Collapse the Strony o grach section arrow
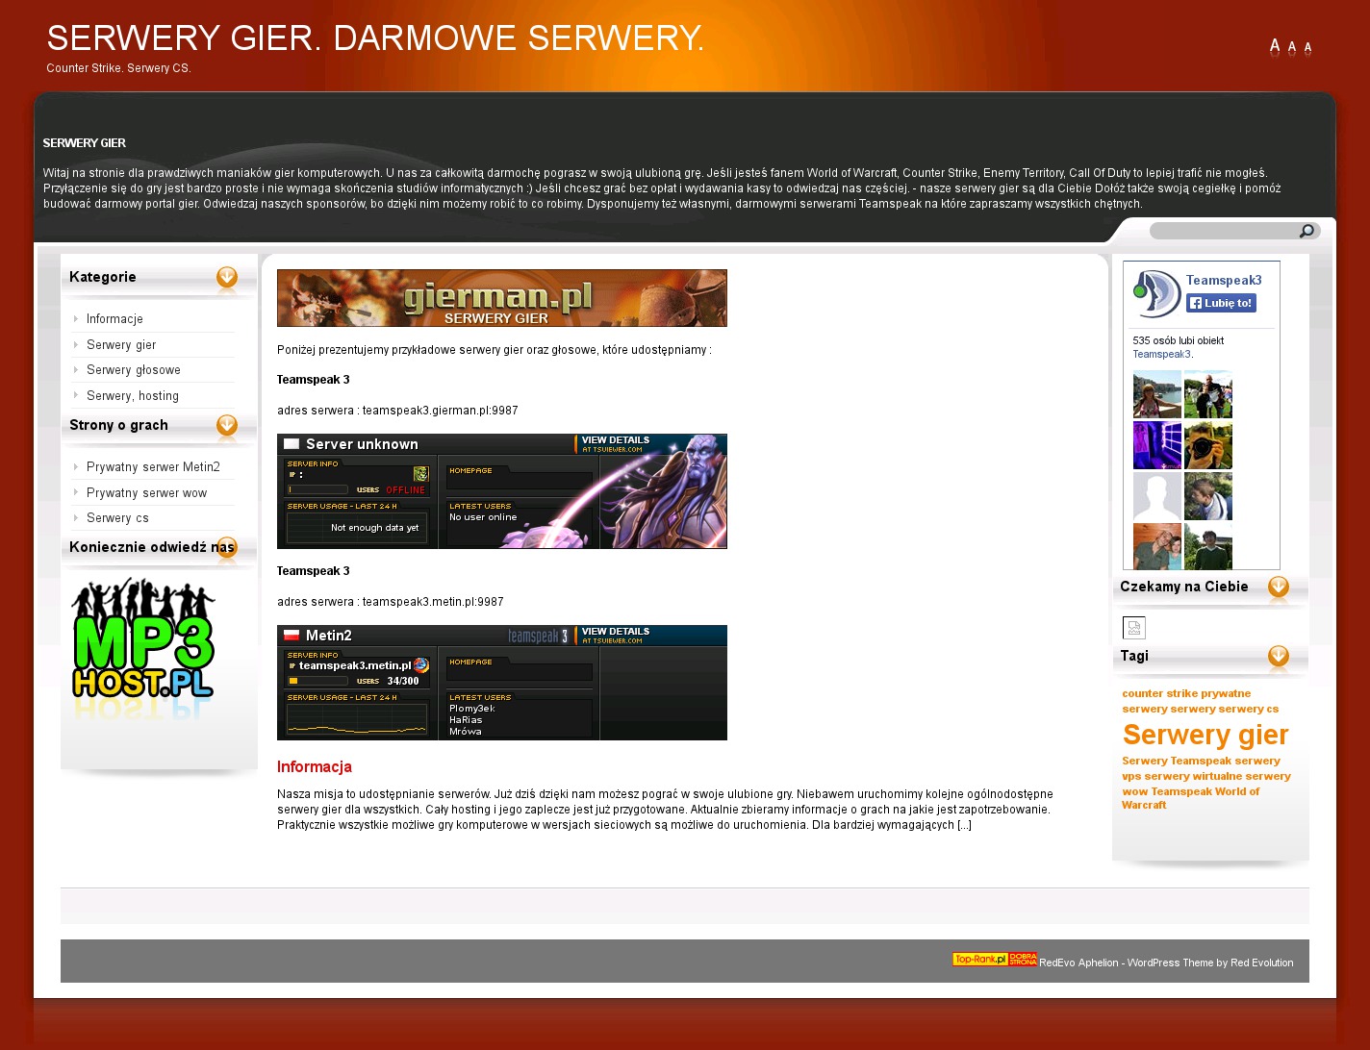 (227, 426)
